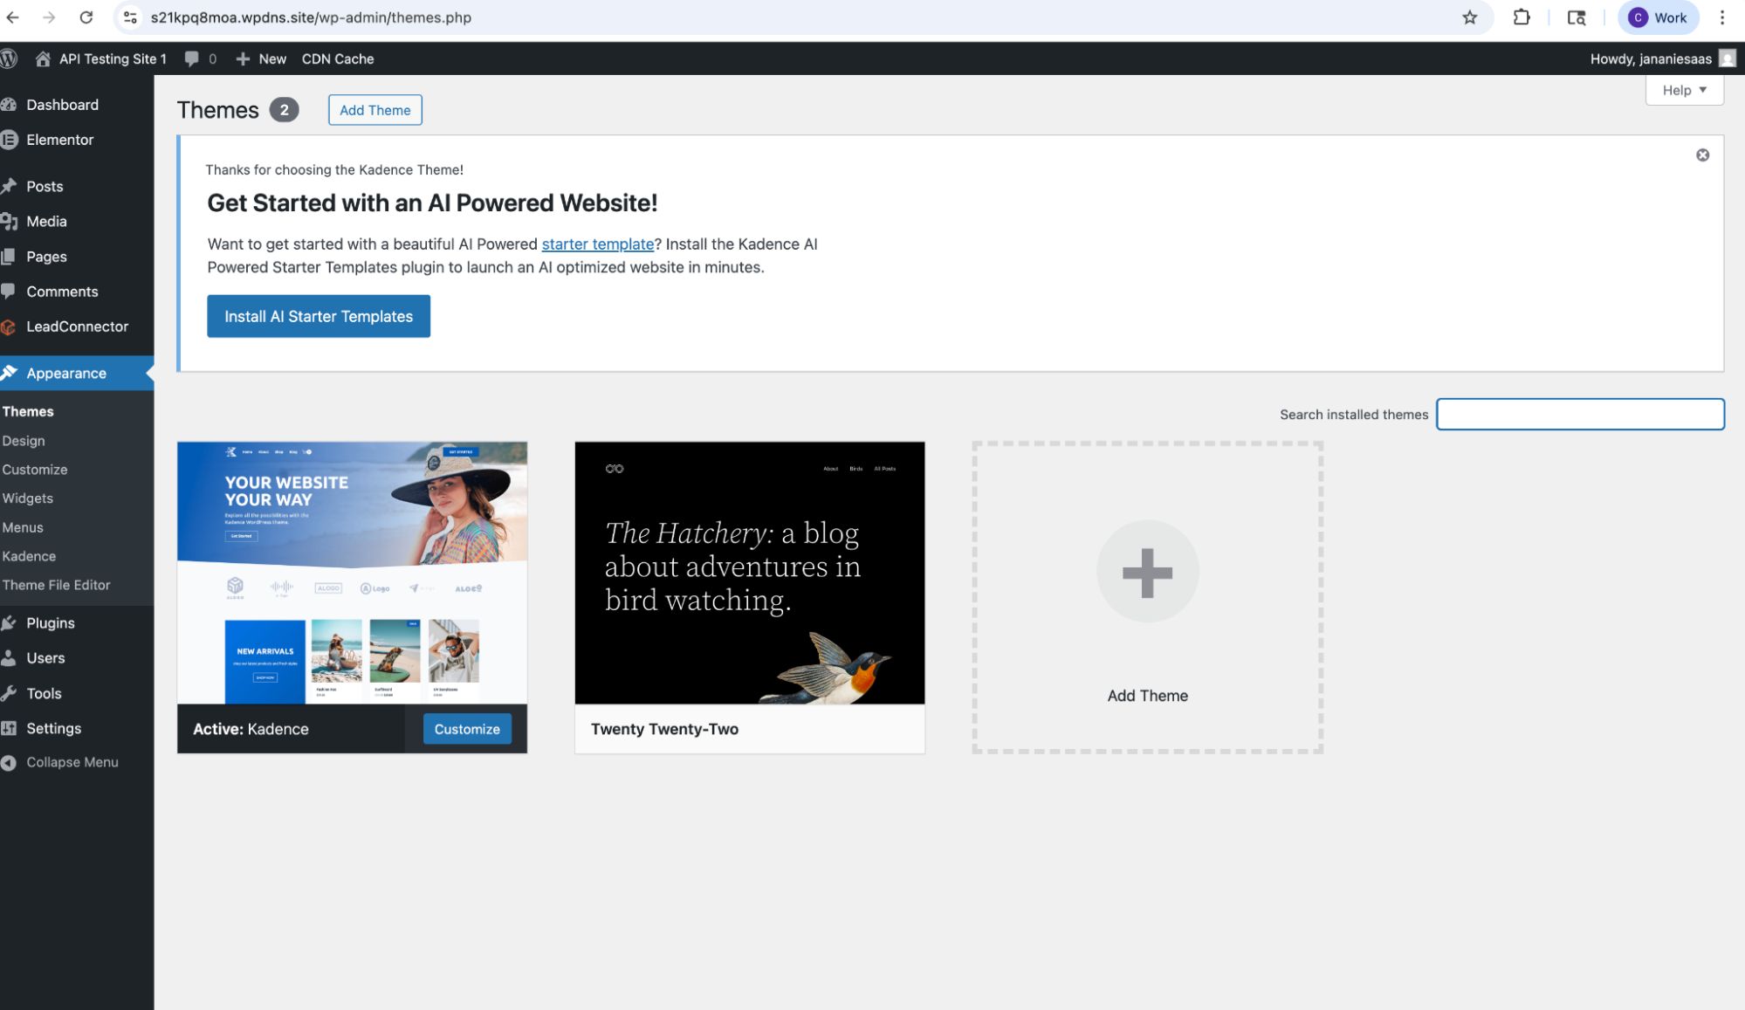The image size is (1745, 1010).
Task: Dismiss the Kadence notice with the X icon
Action: click(1702, 155)
